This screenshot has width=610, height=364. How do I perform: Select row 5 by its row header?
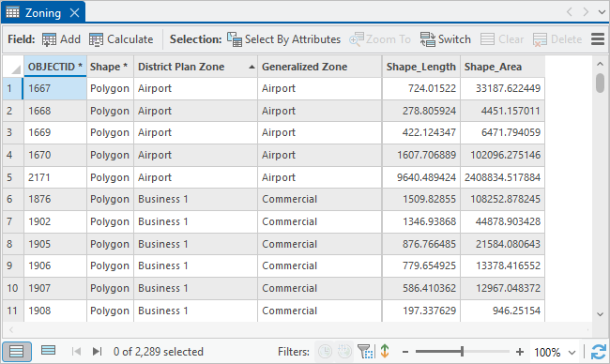(13, 177)
